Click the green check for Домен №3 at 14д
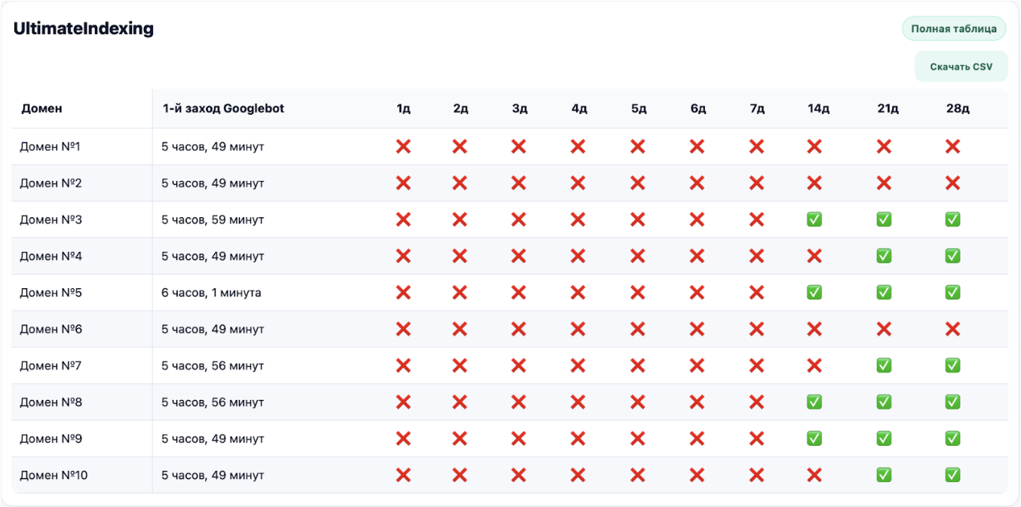Viewport: 1021px width, 507px height. tap(814, 220)
